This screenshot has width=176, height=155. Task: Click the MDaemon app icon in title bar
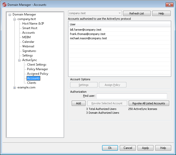(5, 5)
